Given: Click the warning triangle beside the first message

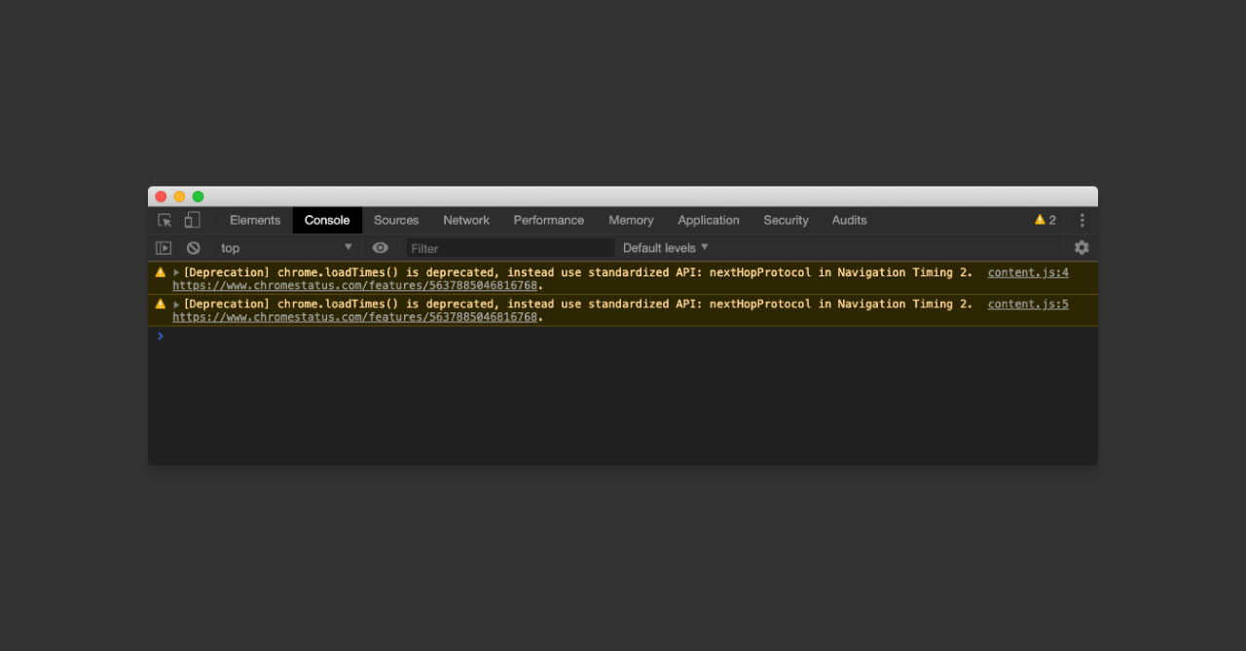Looking at the screenshot, I should click(160, 272).
